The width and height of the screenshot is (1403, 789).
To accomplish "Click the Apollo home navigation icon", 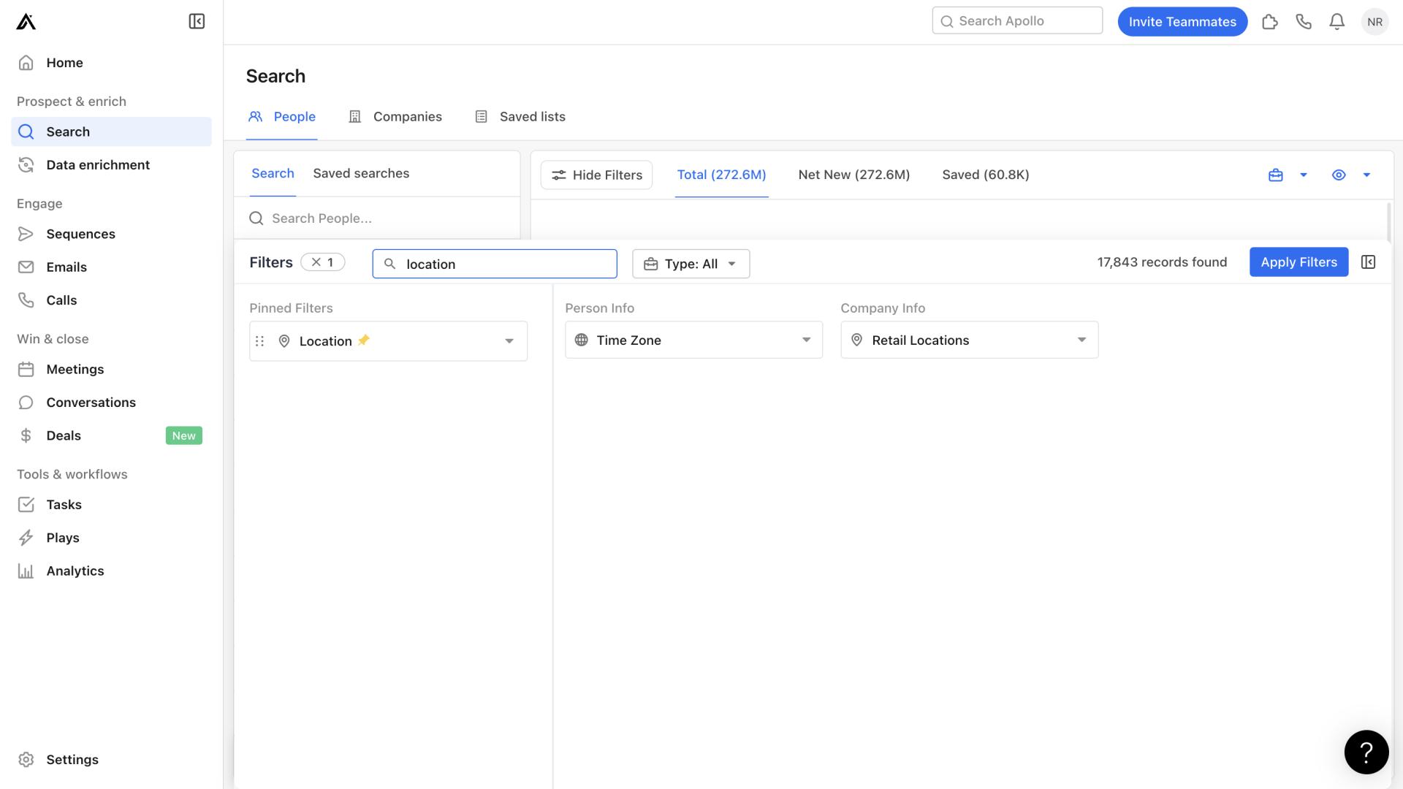I will point(25,21).
